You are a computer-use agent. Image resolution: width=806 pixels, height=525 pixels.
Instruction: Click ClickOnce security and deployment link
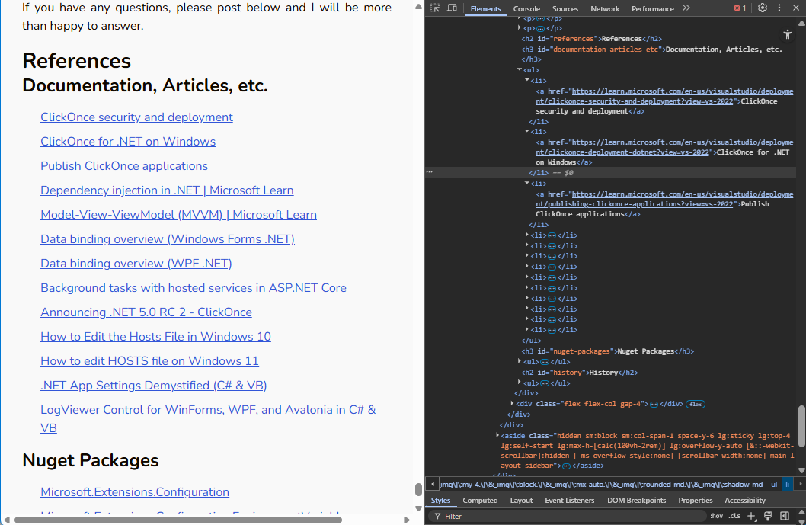point(136,117)
